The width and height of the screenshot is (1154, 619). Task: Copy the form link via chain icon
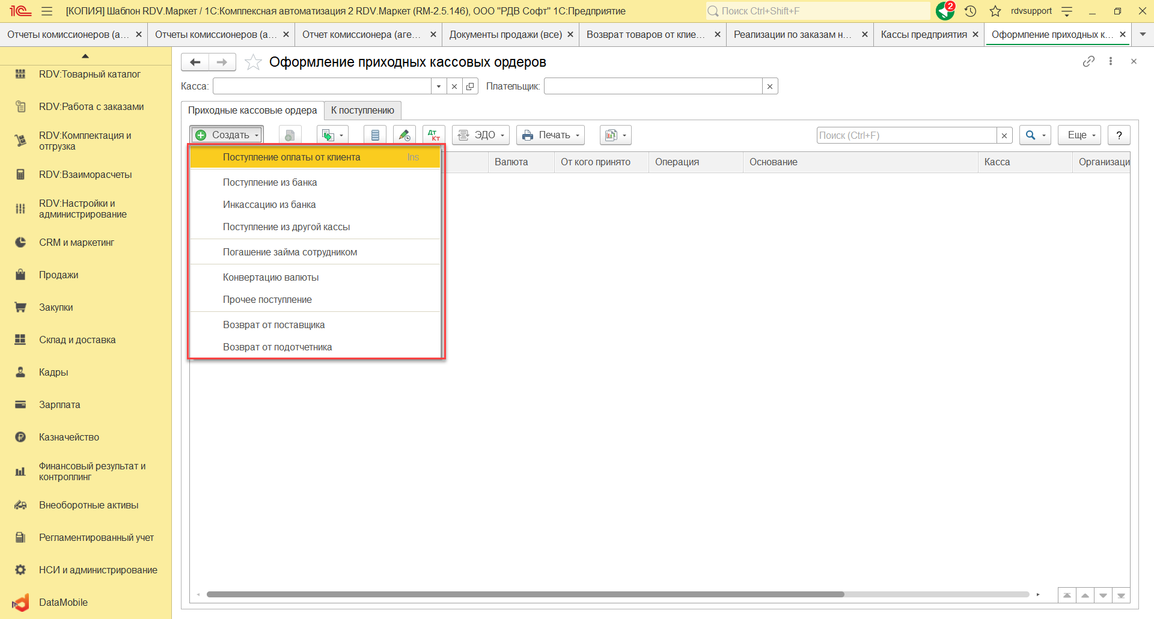1088,61
